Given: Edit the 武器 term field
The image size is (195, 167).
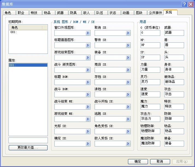Looking at the screenshot, I should click(174, 33).
